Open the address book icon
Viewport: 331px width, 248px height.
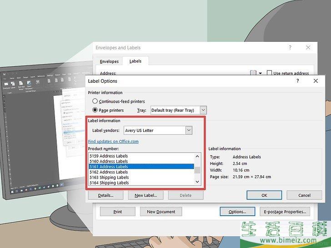pos(253,73)
